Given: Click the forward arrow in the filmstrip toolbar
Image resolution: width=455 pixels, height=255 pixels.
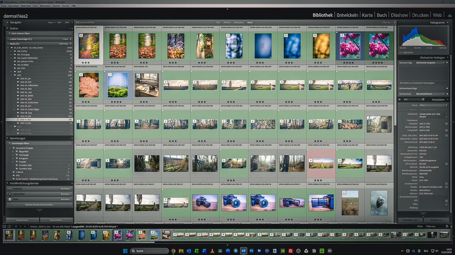Looking at the screenshot, I should tap(25, 226).
